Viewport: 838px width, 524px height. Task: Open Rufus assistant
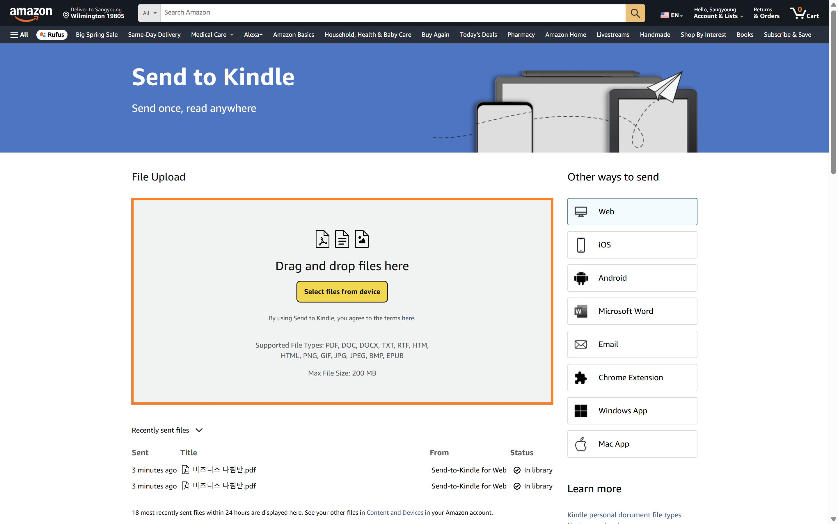click(x=52, y=35)
